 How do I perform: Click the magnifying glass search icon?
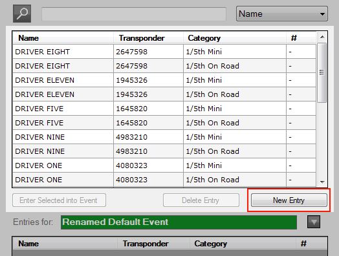click(22, 14)
